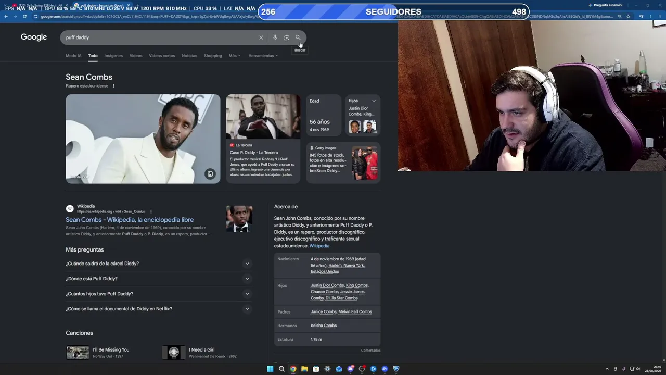Go back with the browser back arrow
Screen dimensions: 666x375
click(x=6, y=16)
